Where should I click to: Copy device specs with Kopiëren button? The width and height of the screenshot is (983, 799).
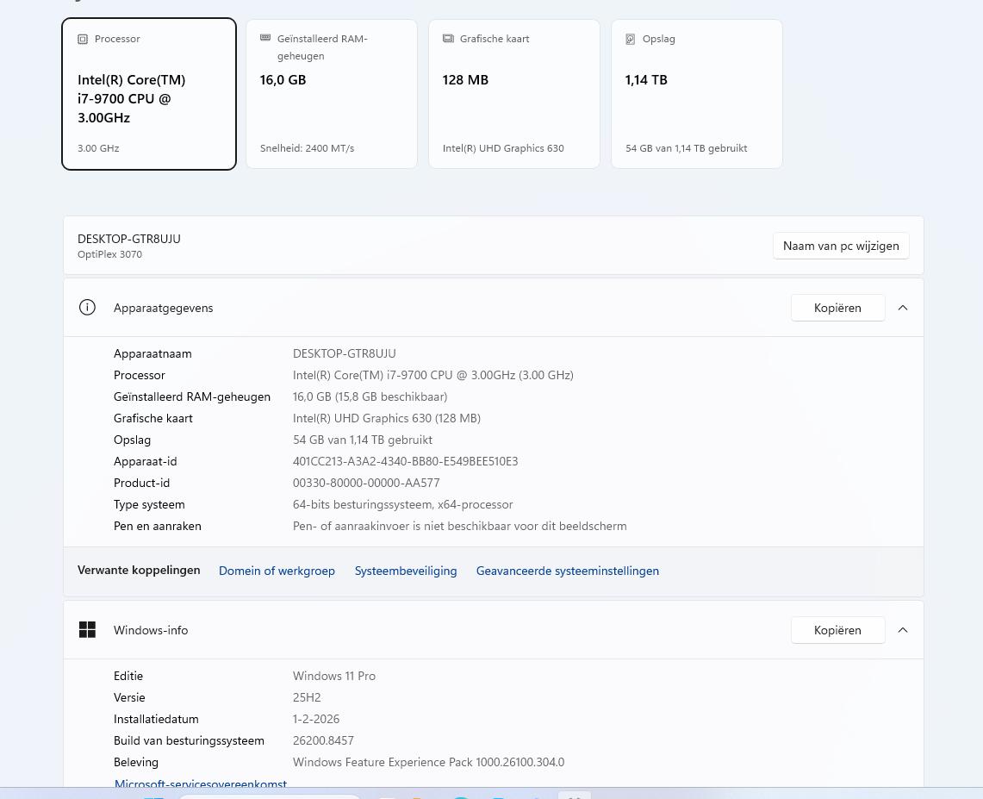[x=837, y=308]
